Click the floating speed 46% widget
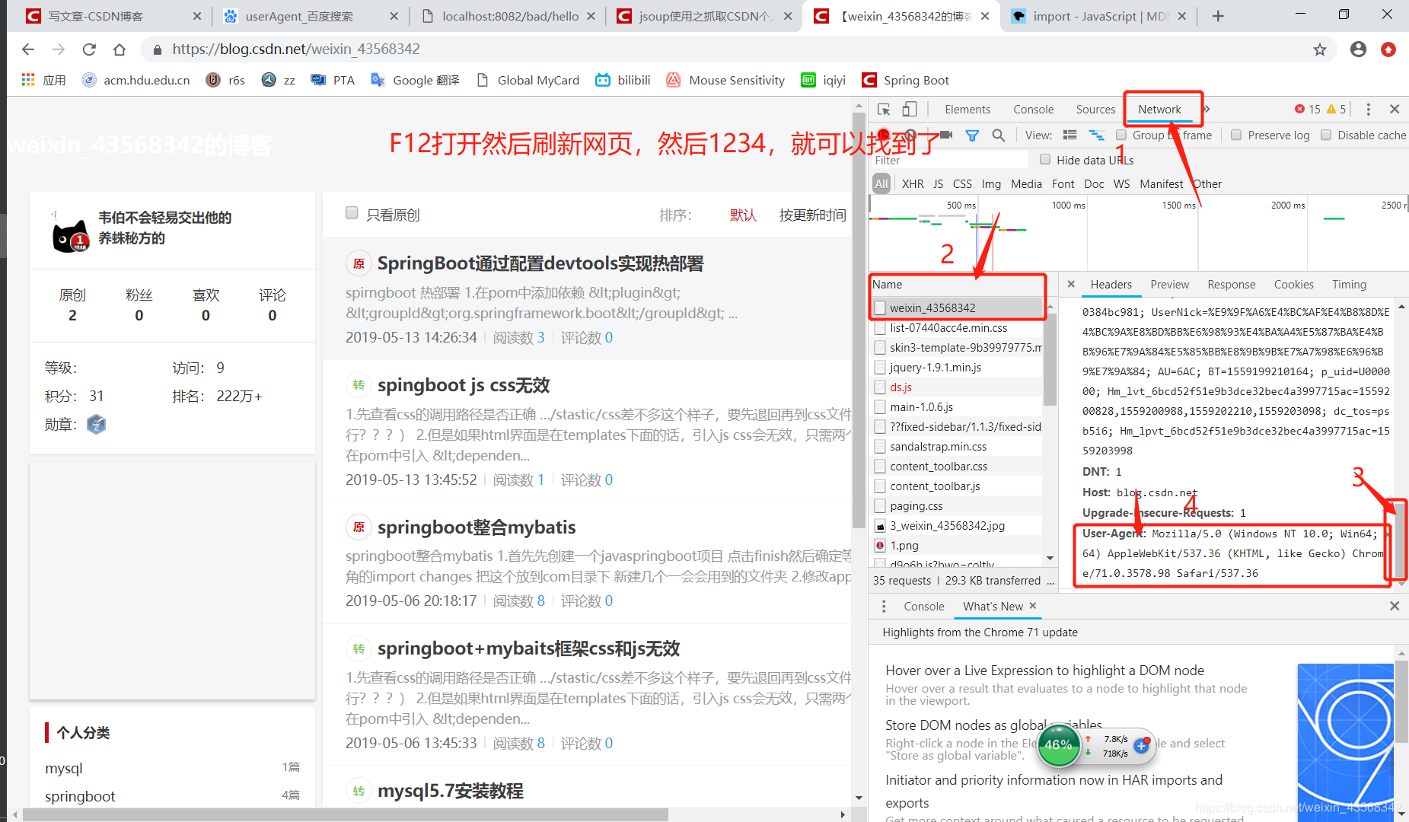 click(1058, 744)
